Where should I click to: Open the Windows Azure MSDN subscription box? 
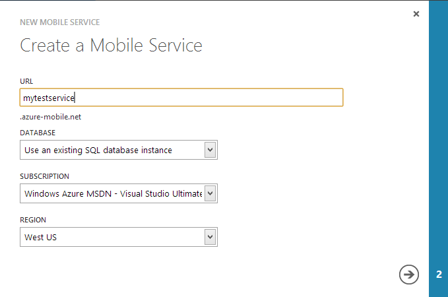coord(111,193)
